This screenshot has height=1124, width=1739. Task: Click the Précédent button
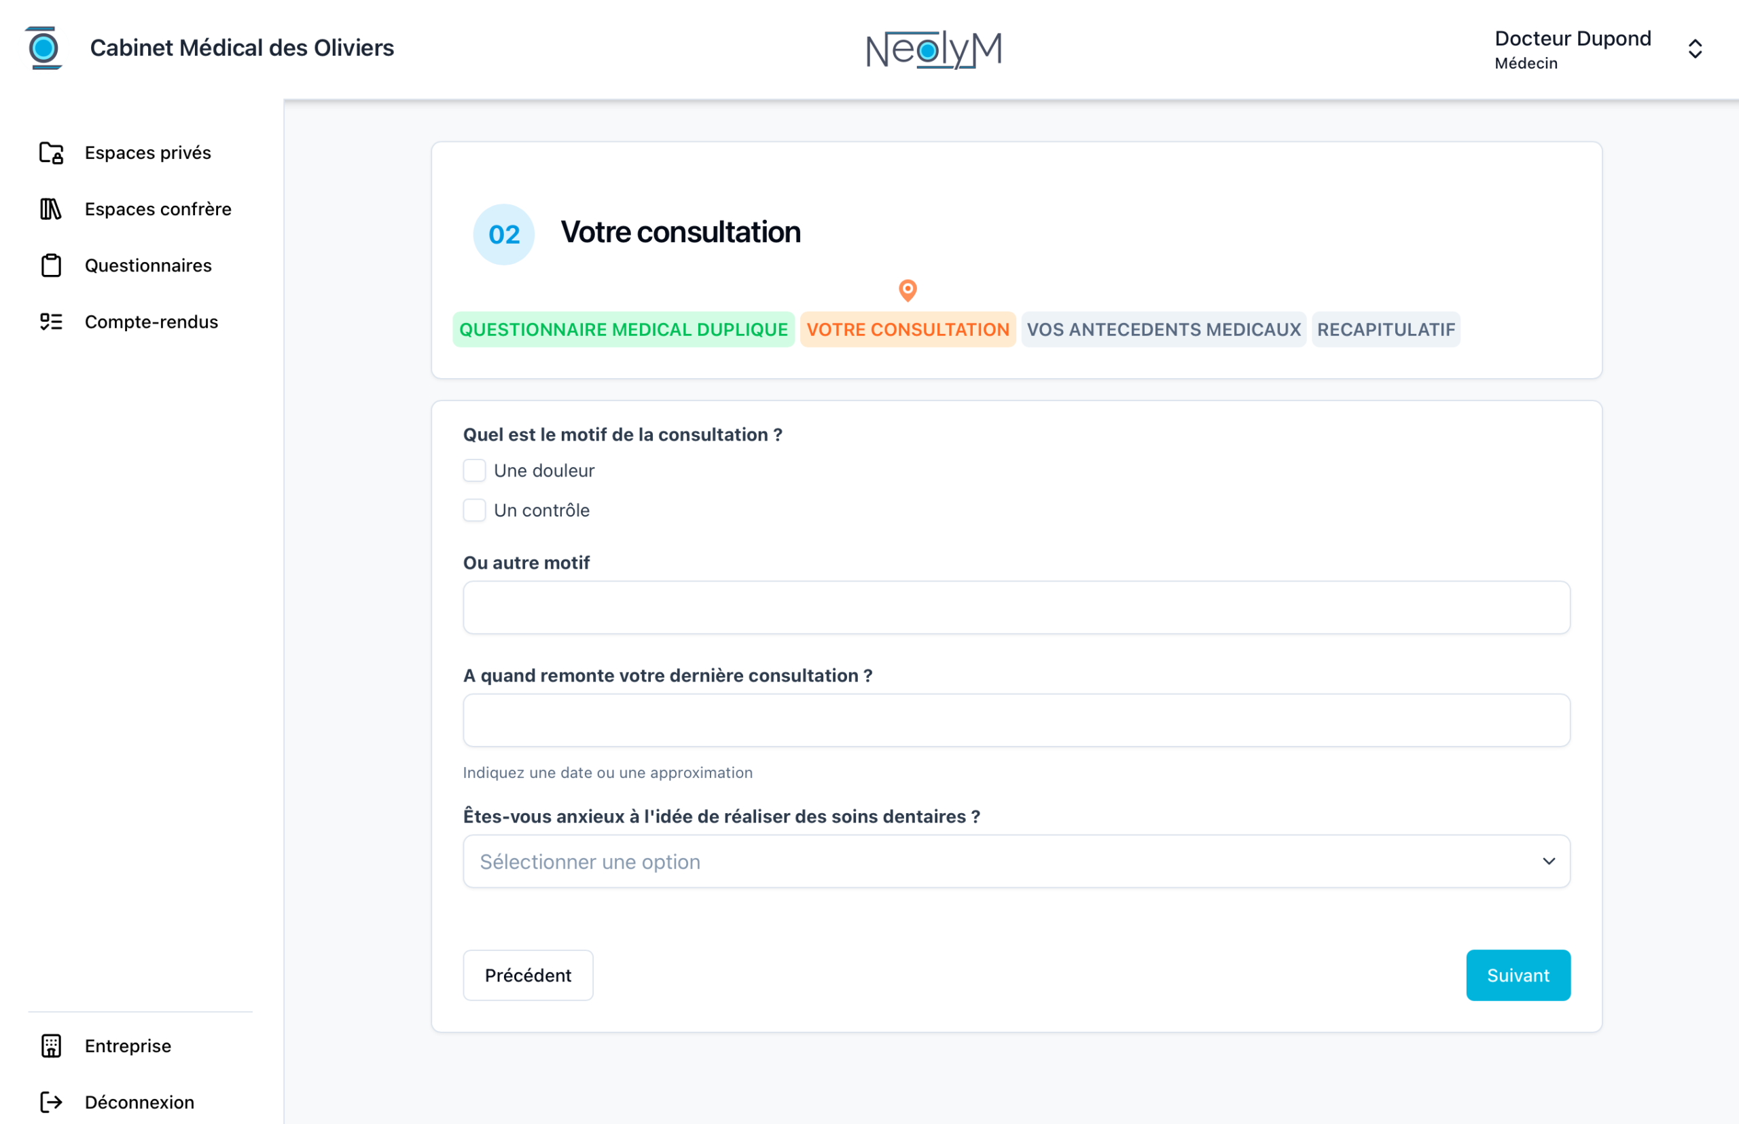coord(527,975)
